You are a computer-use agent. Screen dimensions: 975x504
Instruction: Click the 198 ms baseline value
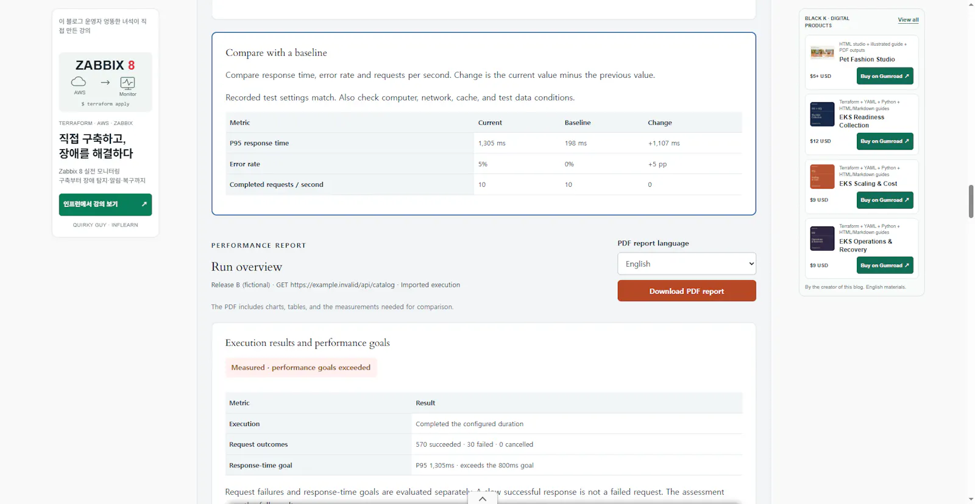pos(576,144)
